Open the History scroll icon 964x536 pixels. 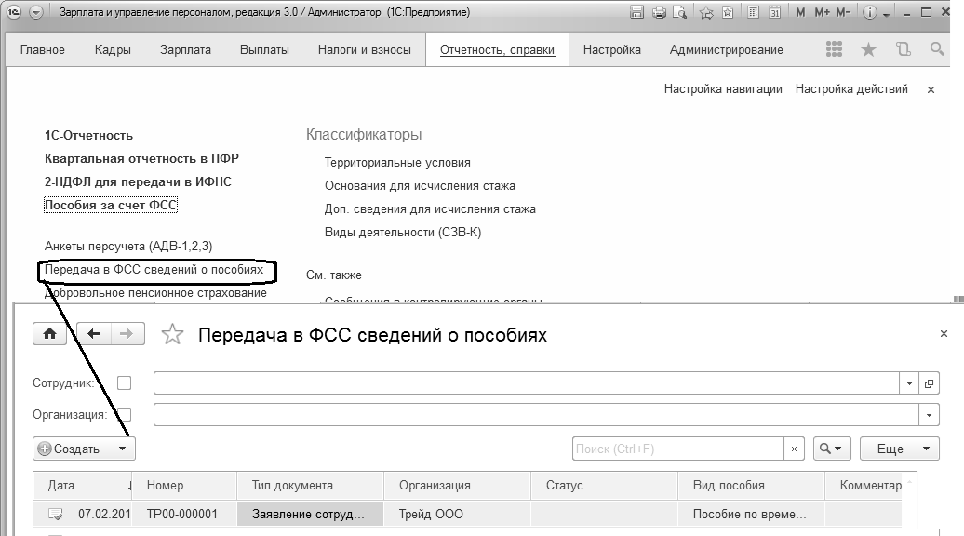(x=904, y=49)
